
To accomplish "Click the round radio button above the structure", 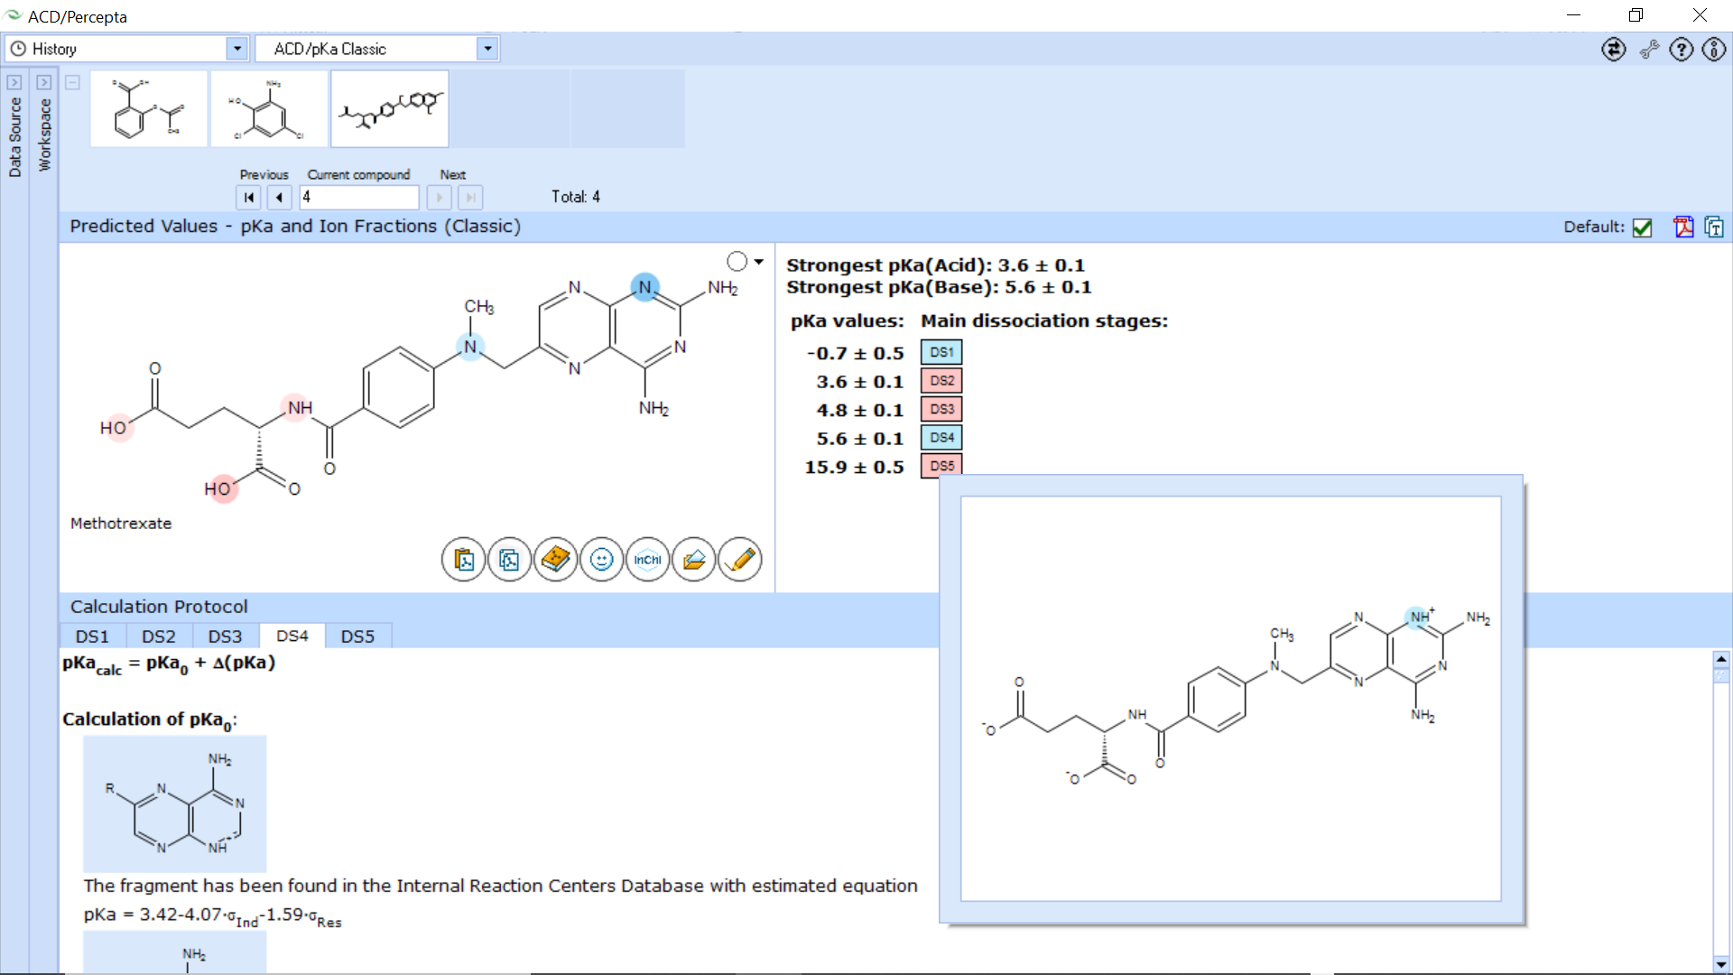I will pyautogui.click(x=737, y=262).
